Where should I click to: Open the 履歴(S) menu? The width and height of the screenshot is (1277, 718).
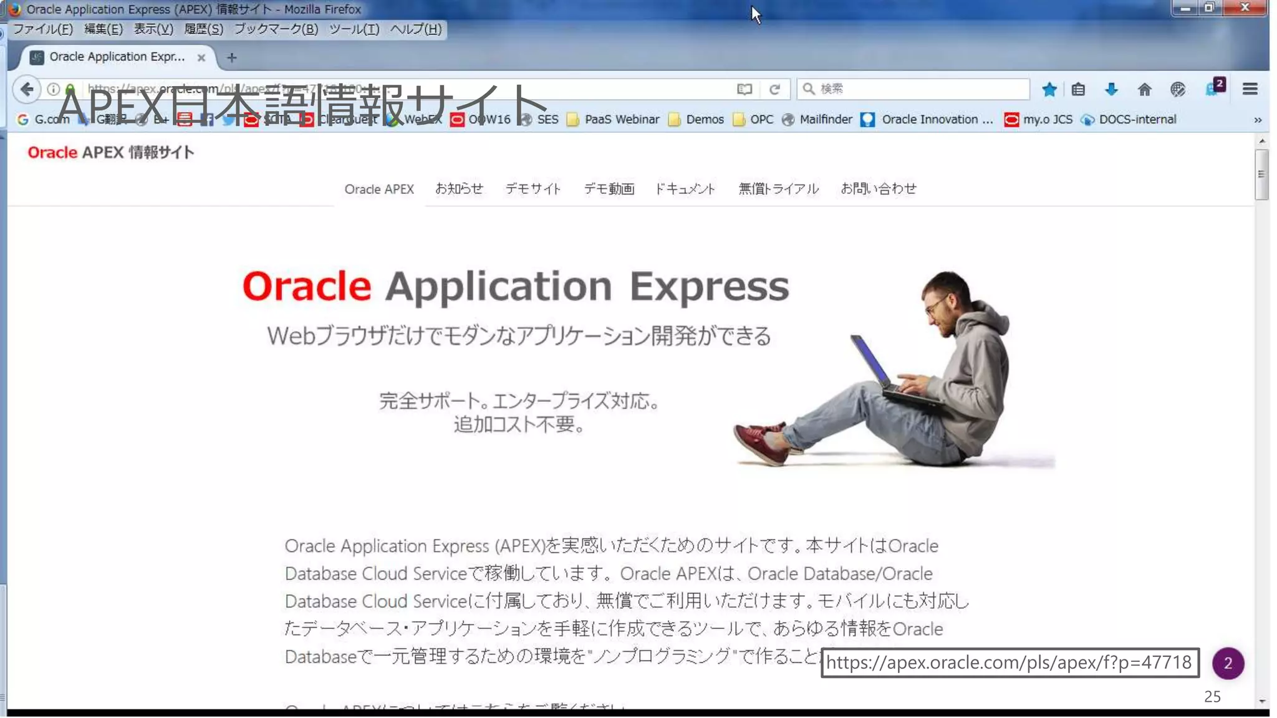click(203, 29)
